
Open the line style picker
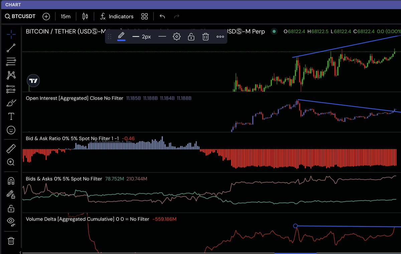[162, 37]
